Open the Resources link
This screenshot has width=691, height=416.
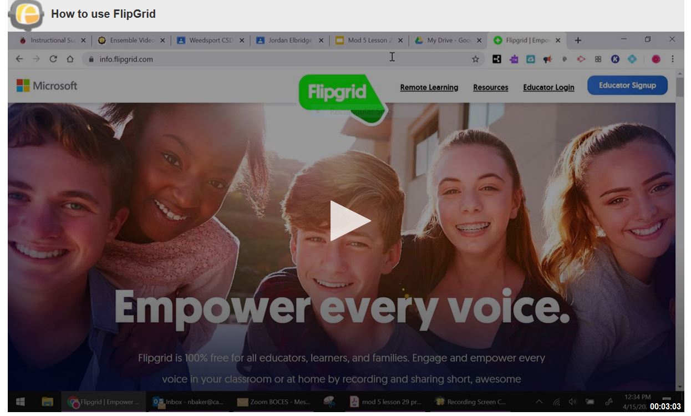pos(491,87)
